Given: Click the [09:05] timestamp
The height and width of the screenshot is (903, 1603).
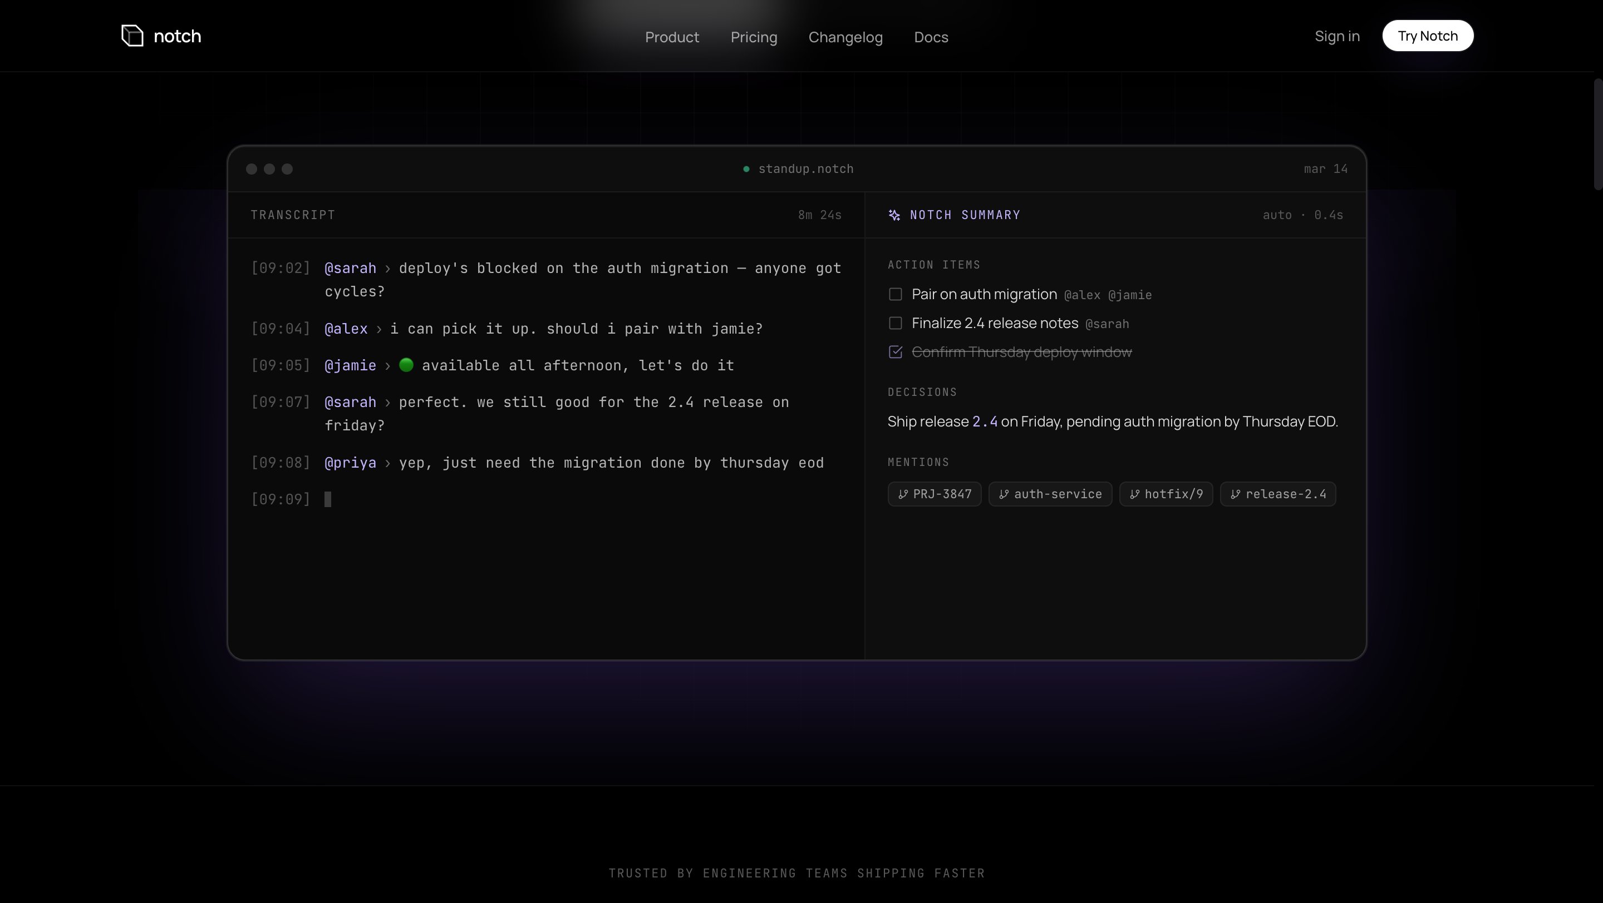Looking at the screenshot, I should (281, 365).
